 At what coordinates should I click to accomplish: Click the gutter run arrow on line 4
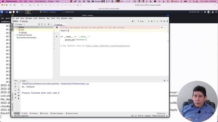(57, 37)
